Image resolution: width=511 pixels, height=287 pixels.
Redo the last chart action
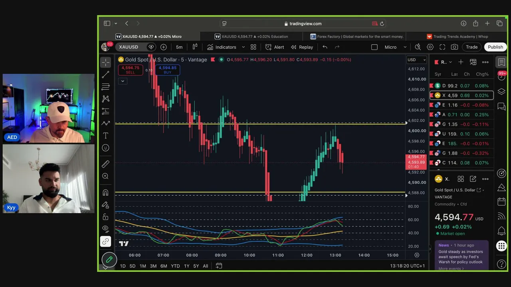337,47
